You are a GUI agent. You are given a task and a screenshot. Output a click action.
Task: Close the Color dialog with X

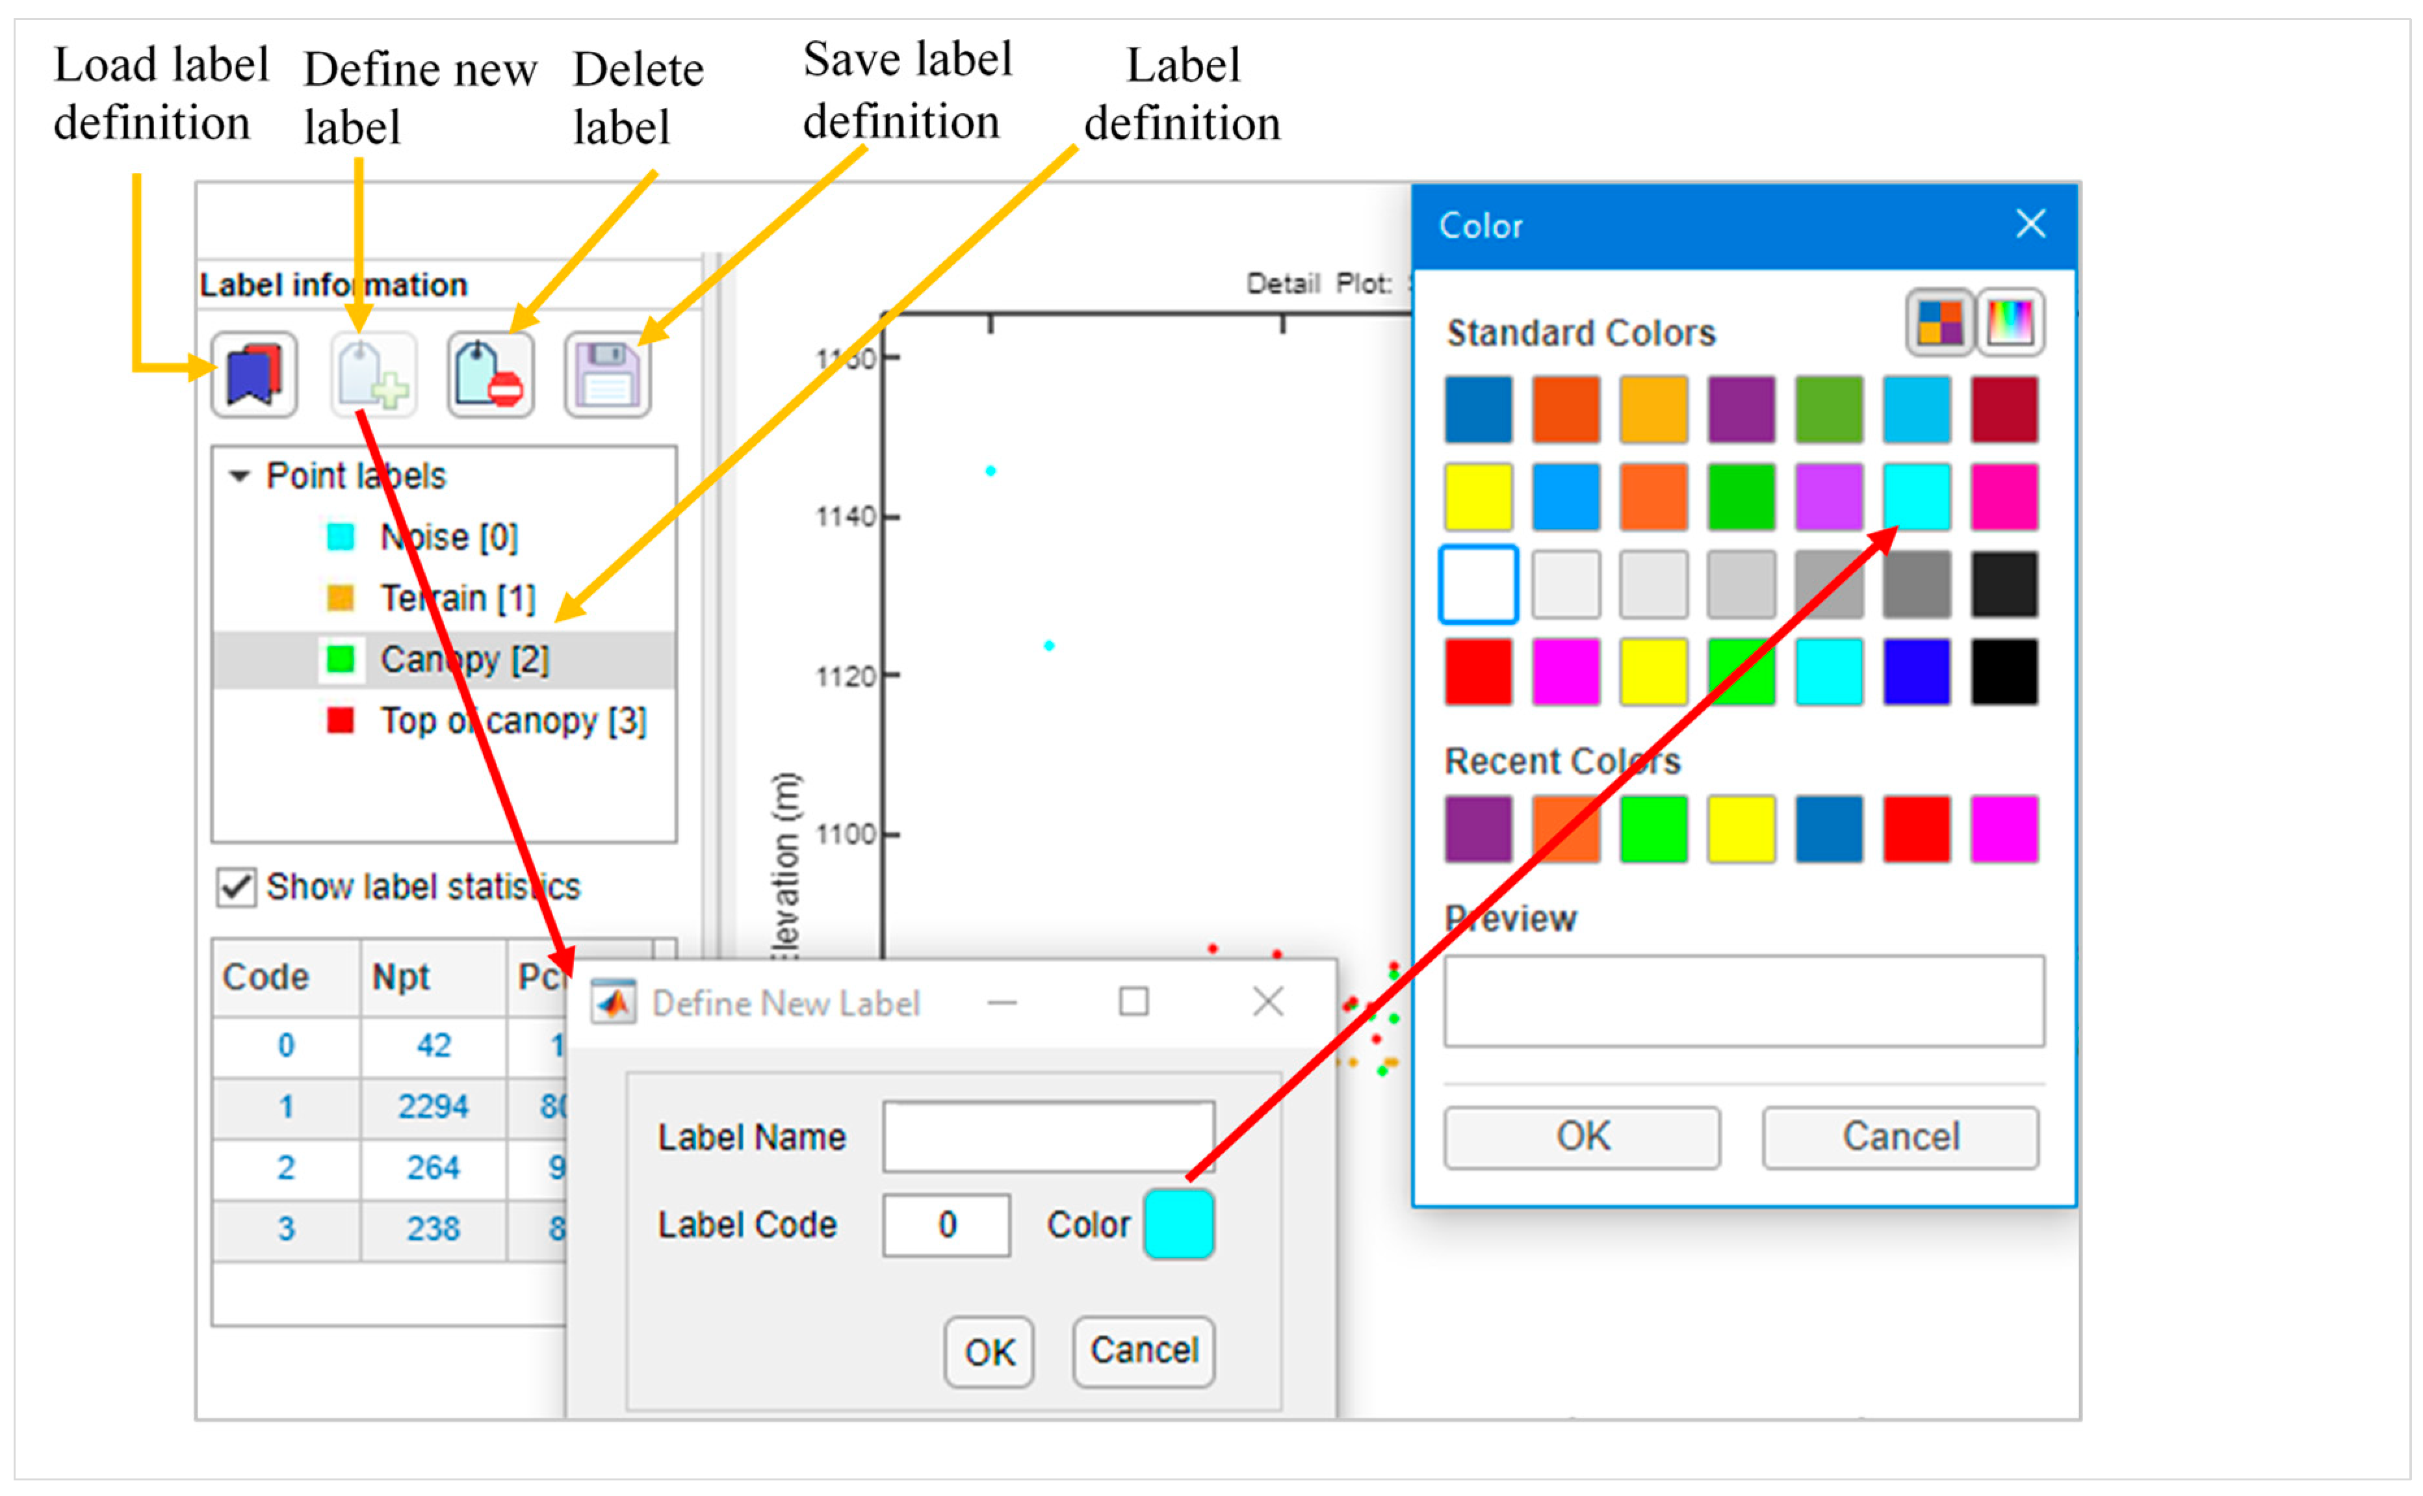2030,224
